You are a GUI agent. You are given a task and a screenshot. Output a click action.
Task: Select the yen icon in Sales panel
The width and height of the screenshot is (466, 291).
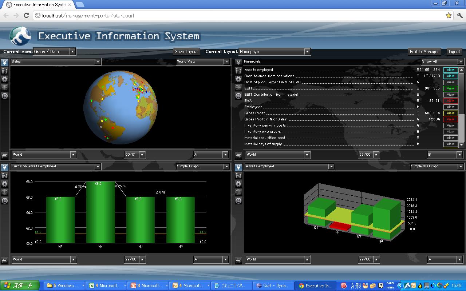(x=4, y=63)
